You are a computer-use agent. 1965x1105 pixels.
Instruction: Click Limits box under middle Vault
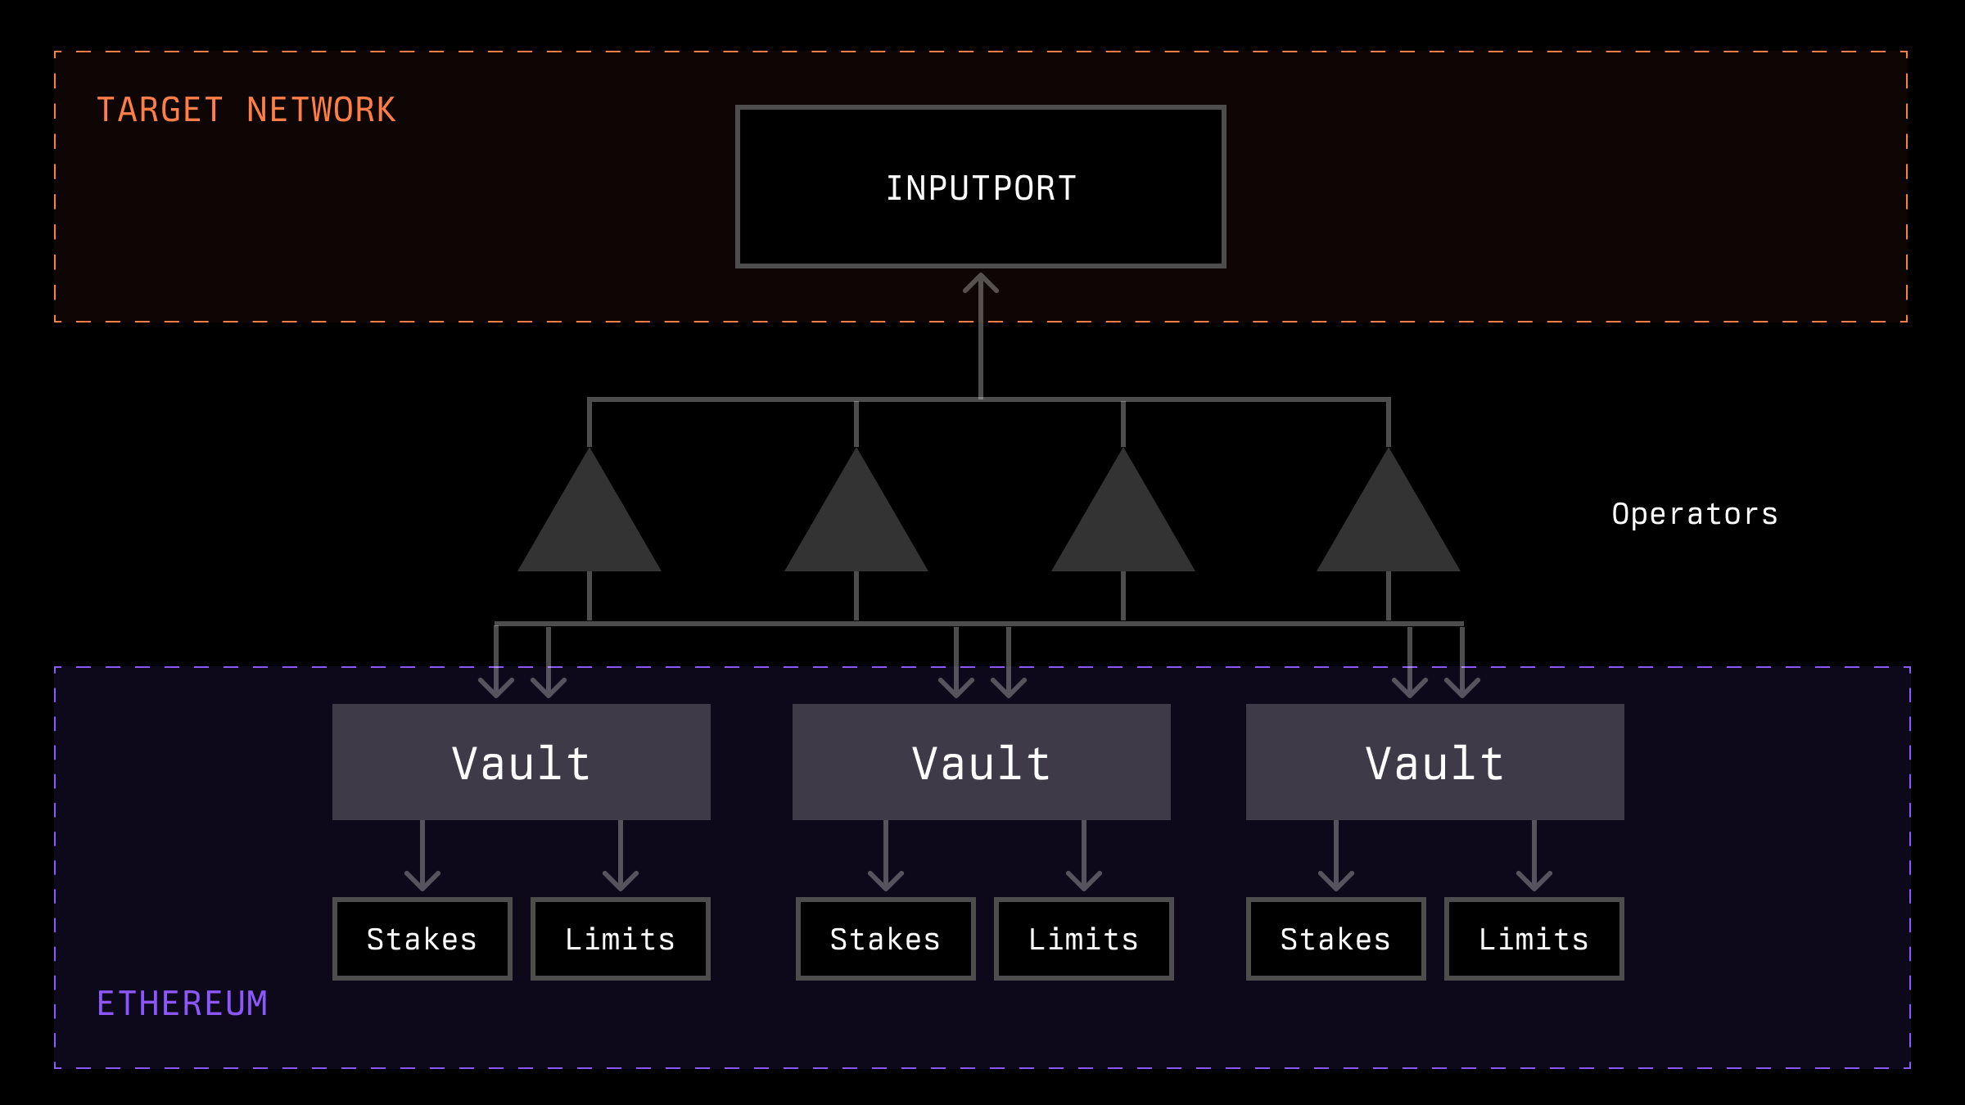click(x=1083, y=939)
